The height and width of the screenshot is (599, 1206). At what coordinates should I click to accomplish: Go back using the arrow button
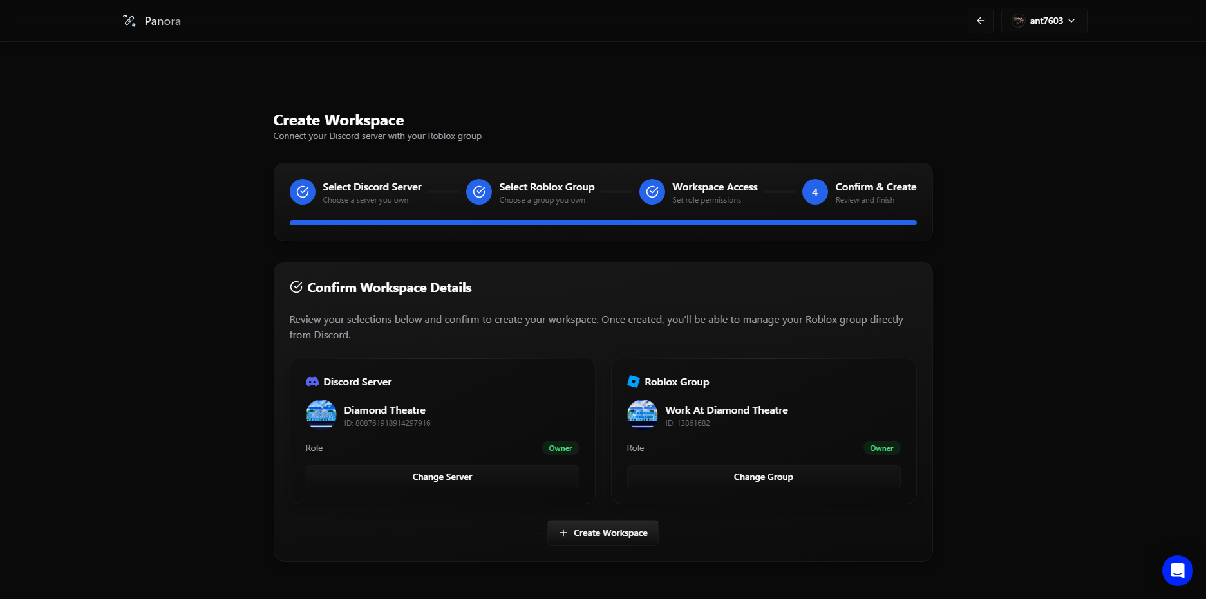point(980,21)
